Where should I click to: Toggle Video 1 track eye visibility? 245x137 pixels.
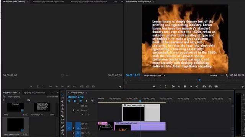[86, 124]
